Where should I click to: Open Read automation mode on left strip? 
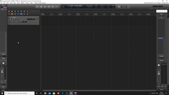[3, 58]
